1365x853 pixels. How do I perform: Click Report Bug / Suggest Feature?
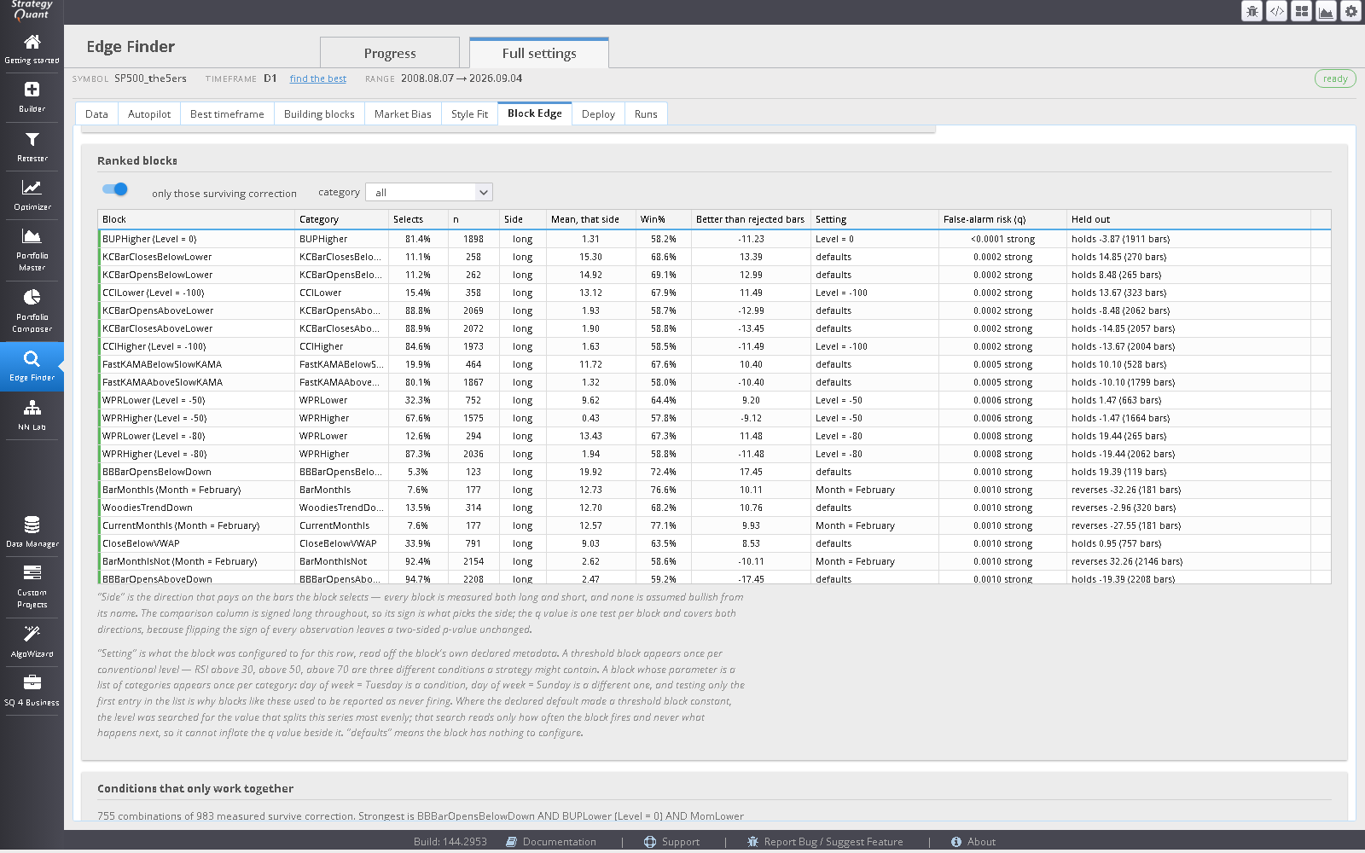pos(825,842)
